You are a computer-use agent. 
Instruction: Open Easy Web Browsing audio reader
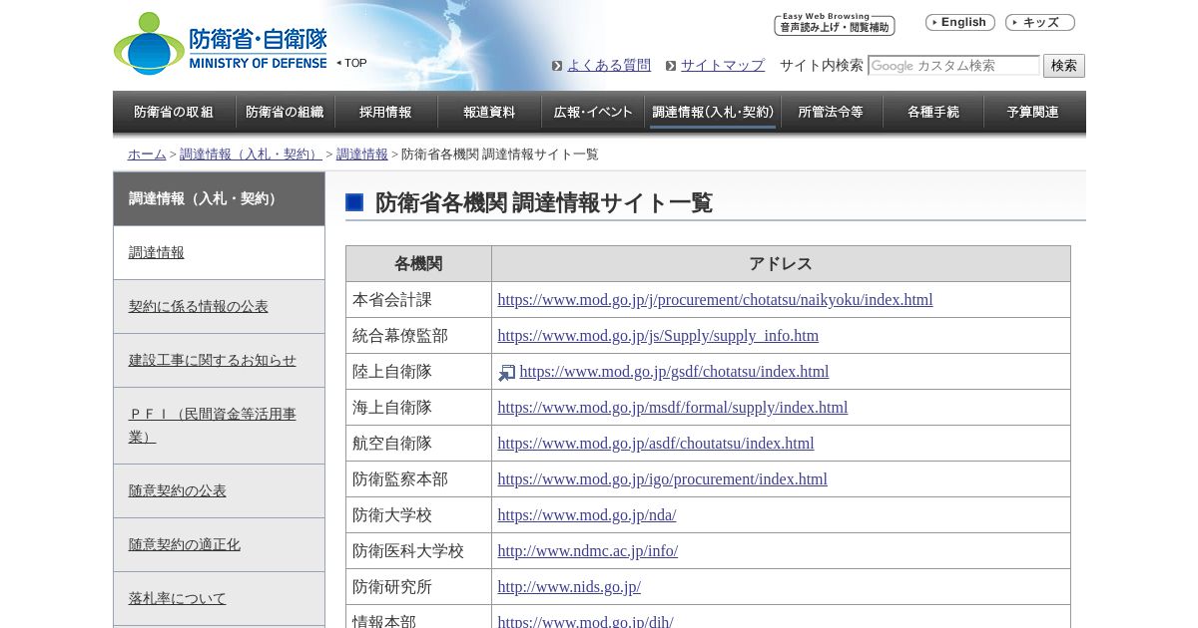point(834,24)
